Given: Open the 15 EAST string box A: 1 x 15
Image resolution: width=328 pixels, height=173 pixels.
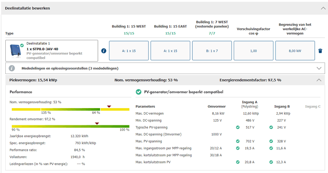Looking at the screenshot, I should coord(170,51).
